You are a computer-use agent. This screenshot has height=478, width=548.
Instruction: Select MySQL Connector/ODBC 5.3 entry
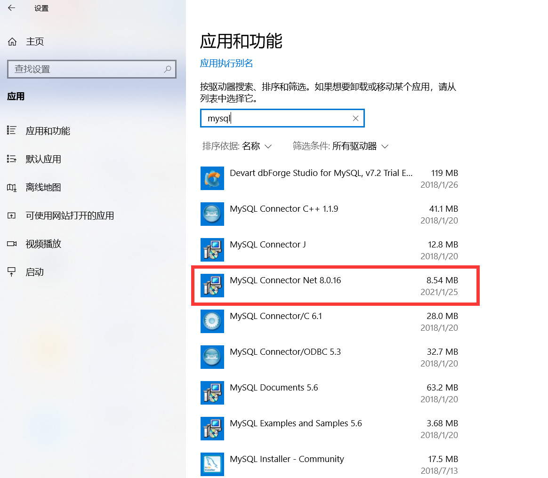(x=329, y=357)
